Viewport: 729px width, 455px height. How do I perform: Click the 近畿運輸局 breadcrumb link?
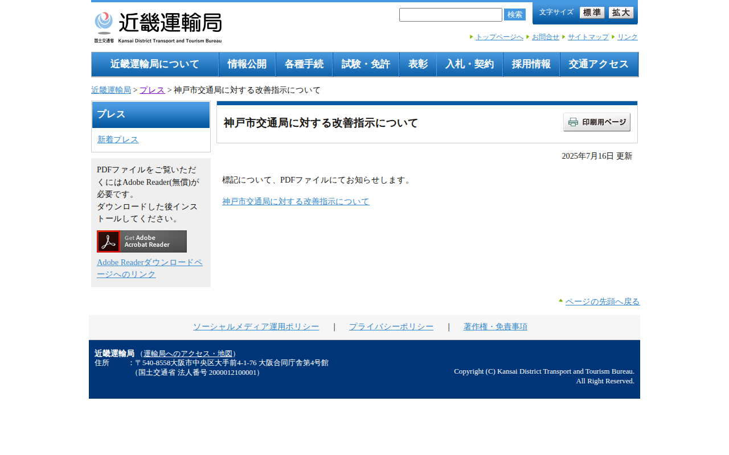coord(111,90)
